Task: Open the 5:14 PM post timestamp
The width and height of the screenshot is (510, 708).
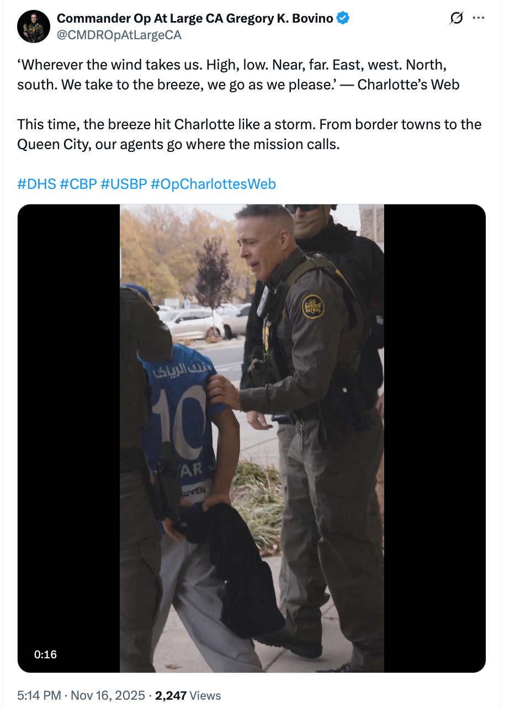Action: 39,695
